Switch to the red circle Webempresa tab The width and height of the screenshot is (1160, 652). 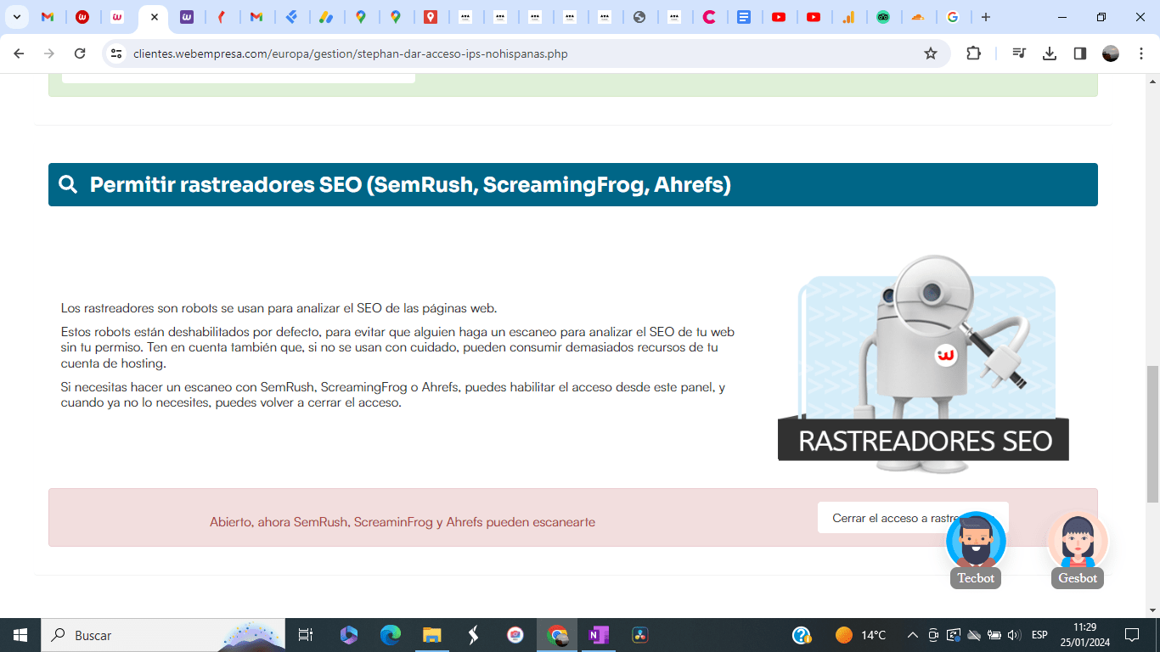(x=82, y=17)
